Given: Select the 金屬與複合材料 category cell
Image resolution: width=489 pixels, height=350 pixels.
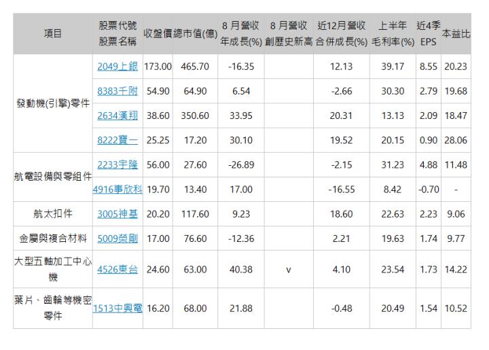Looking at the screenshot, I should click(x=53, y=239).
